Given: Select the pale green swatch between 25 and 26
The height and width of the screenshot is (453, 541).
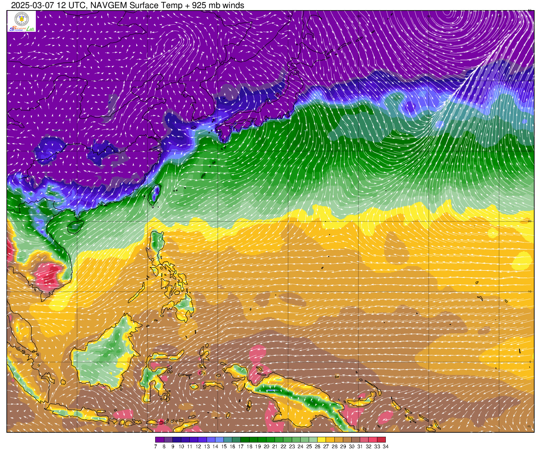Looking at the screenshot, I should click(313, 439).
